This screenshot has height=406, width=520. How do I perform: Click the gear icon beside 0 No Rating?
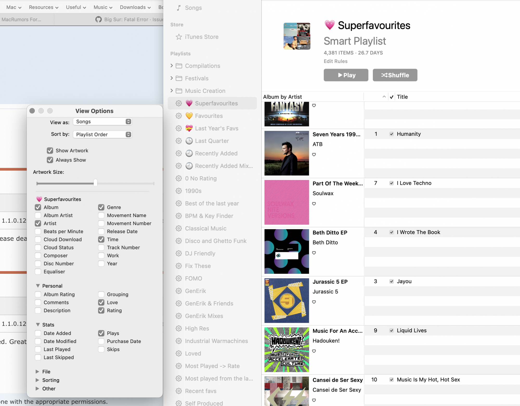[x=179, y=179]
